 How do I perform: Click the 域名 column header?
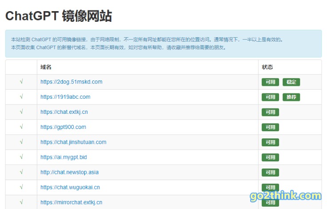click(46, 67)
